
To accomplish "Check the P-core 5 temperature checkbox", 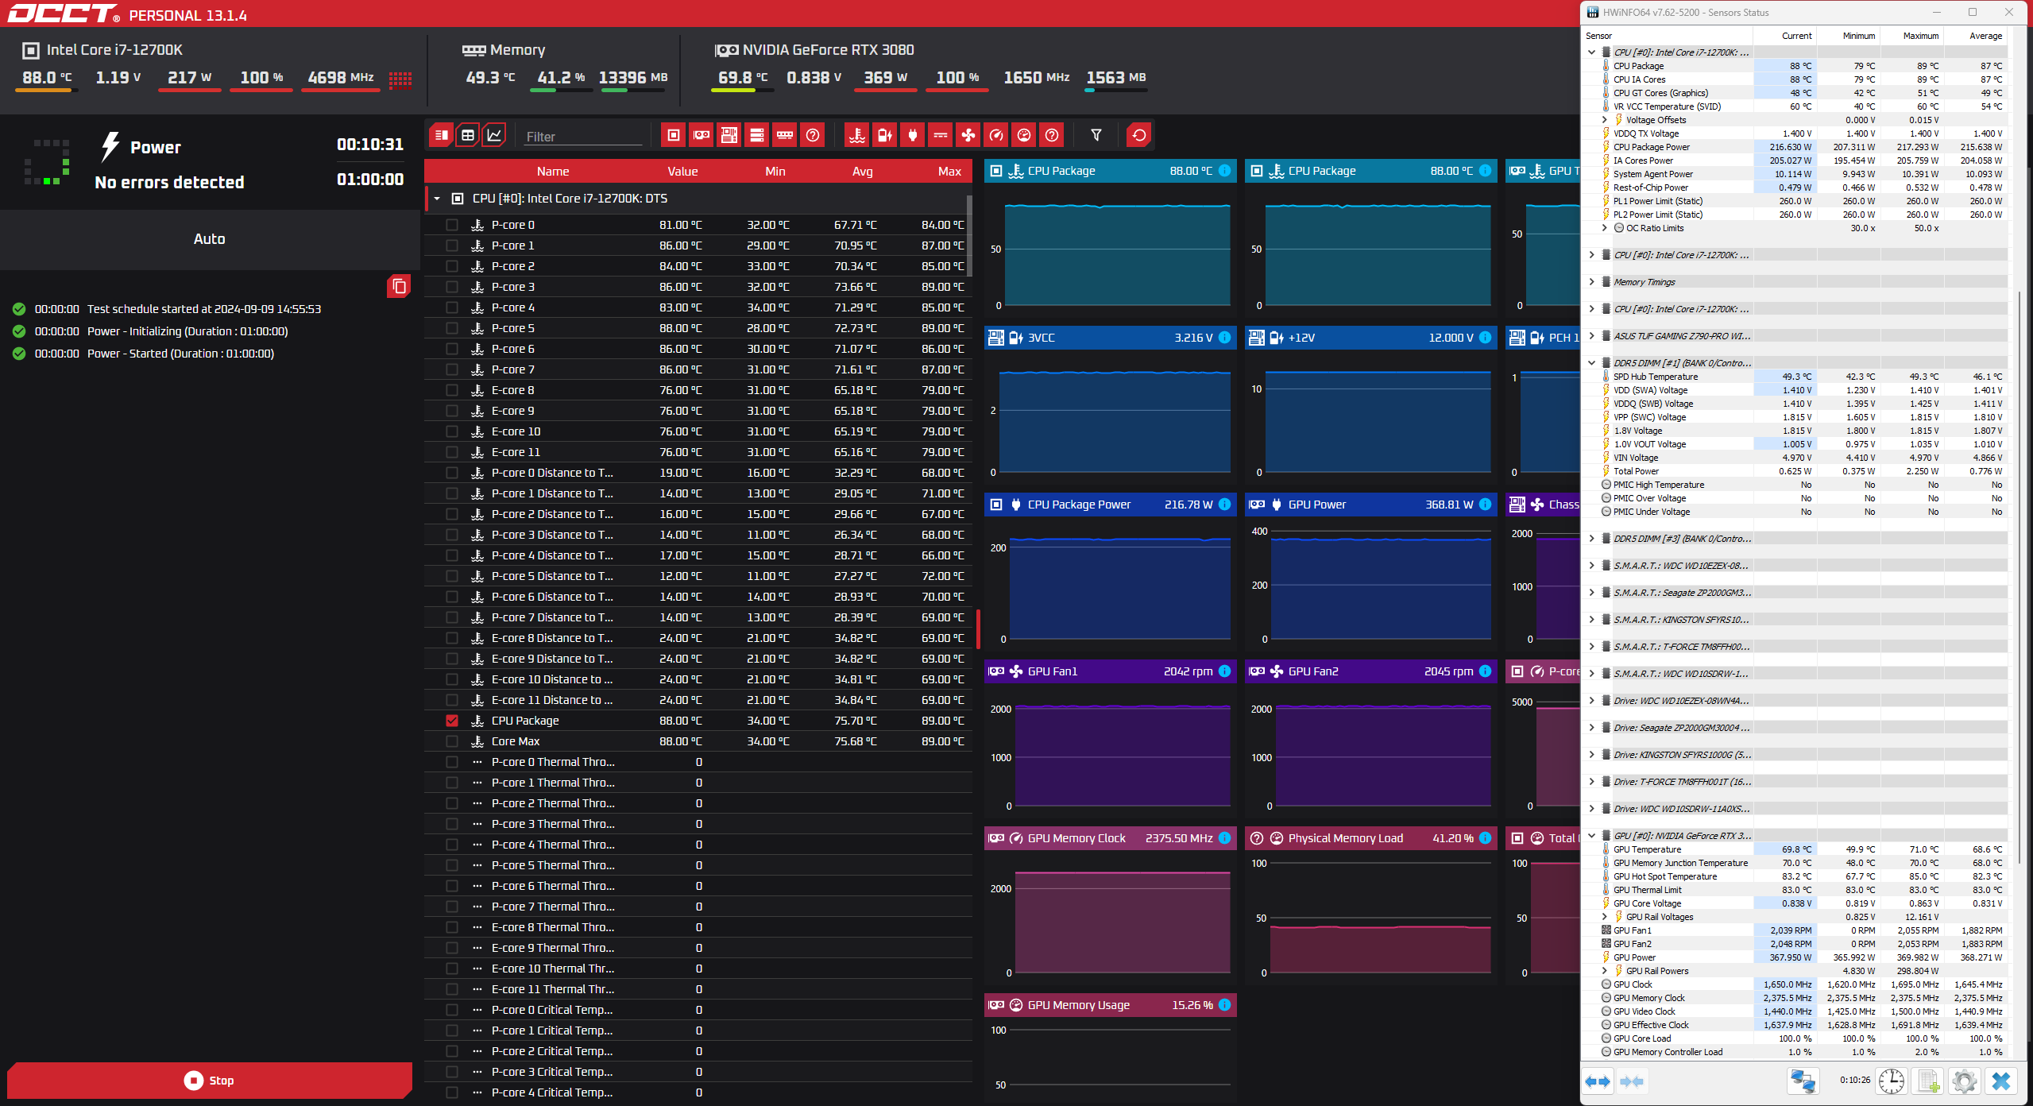I will pyautogui.click(x=452, y=328).
